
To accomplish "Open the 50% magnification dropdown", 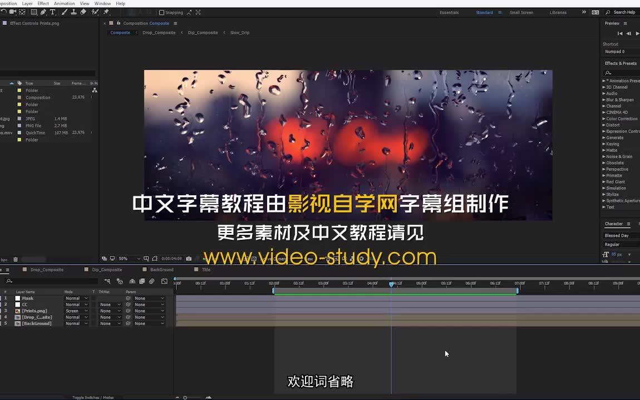I will (124, 259).
